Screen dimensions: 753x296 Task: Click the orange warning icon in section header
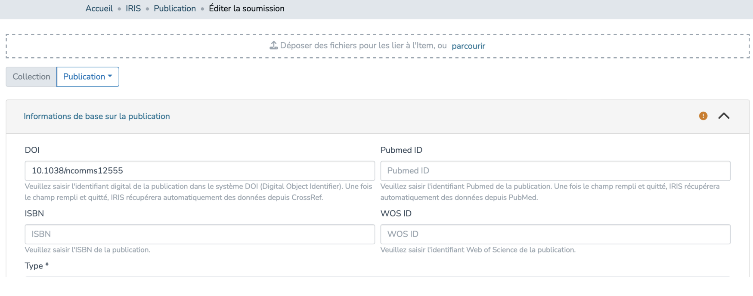[703, 116]
